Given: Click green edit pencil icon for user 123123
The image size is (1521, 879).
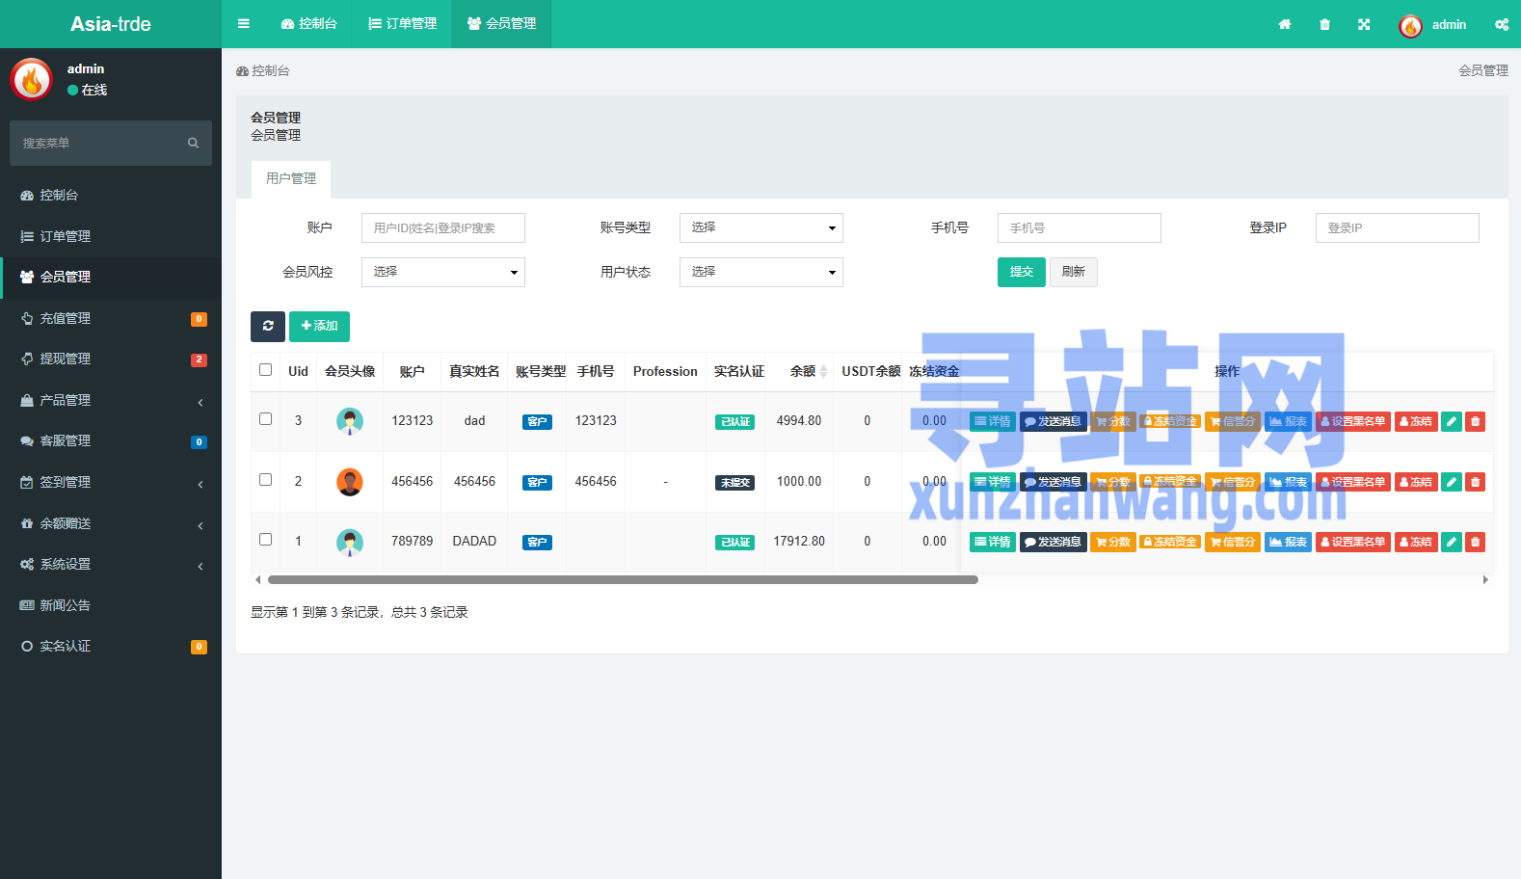Looking at the screenshot, I should (1452, 421).
